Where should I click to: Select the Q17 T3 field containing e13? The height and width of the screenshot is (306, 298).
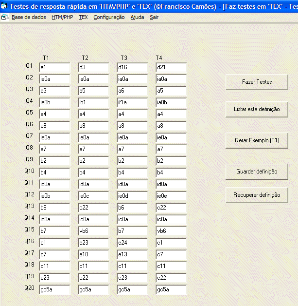click(132, 254)
